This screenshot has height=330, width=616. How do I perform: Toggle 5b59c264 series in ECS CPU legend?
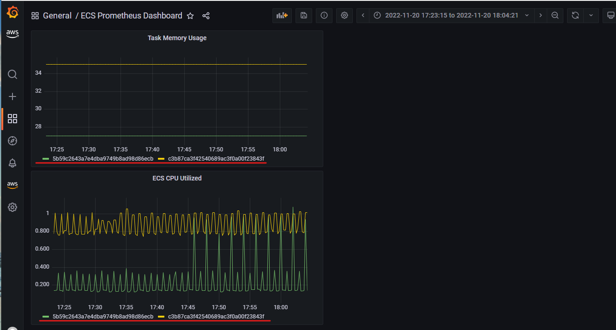tap(103, 317)
